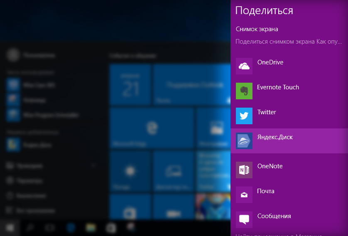Click the green Evernote elephant icon
Viewport: 348px width, 236px height.
(x=244, y=91)
